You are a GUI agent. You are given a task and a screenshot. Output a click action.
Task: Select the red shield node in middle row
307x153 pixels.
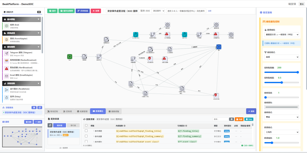[x=150, y=59]
